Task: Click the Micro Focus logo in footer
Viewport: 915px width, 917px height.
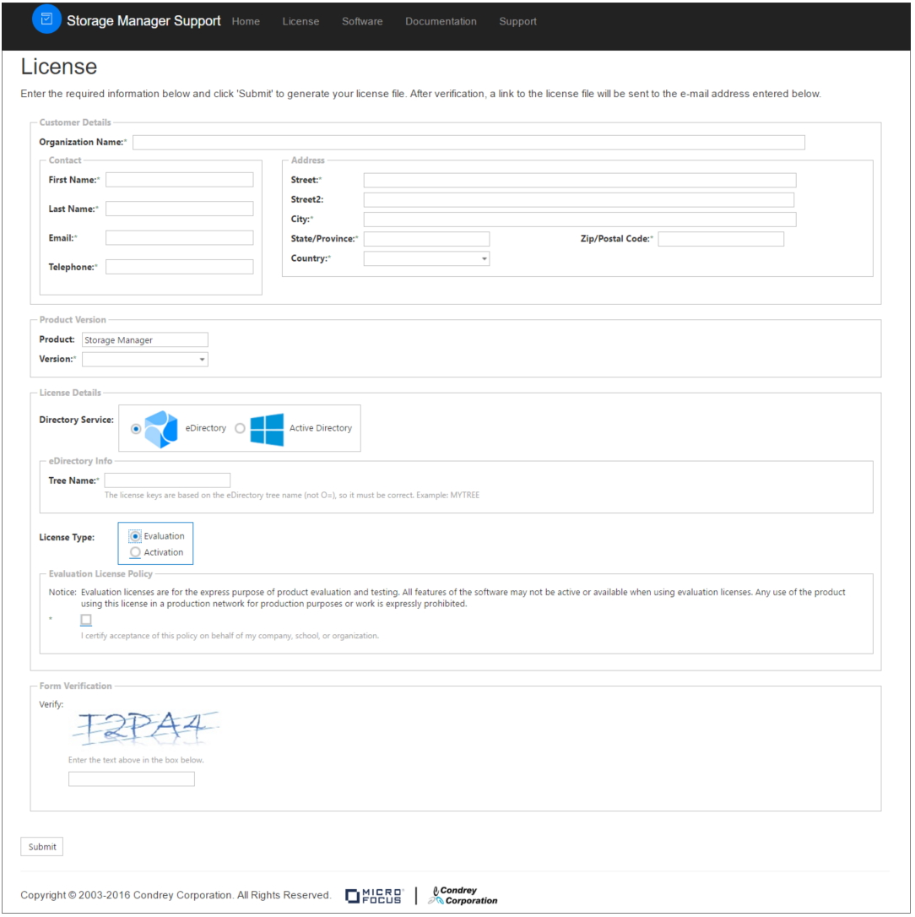Action: coord(374,897)
